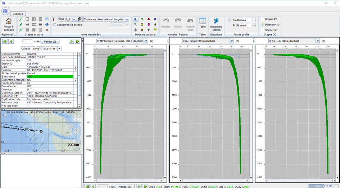Open Delauney 3D graph
The height and width of the screenshot is (188, 340).
pos(271,25)
